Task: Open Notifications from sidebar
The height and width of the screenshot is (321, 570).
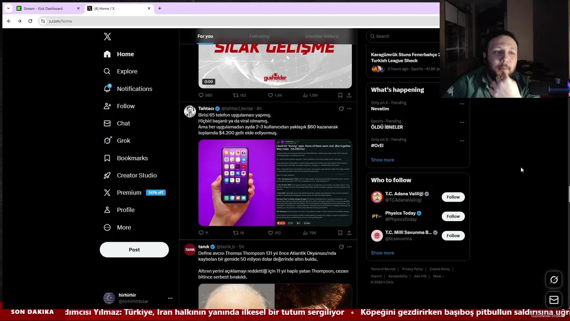Action: 128,89
